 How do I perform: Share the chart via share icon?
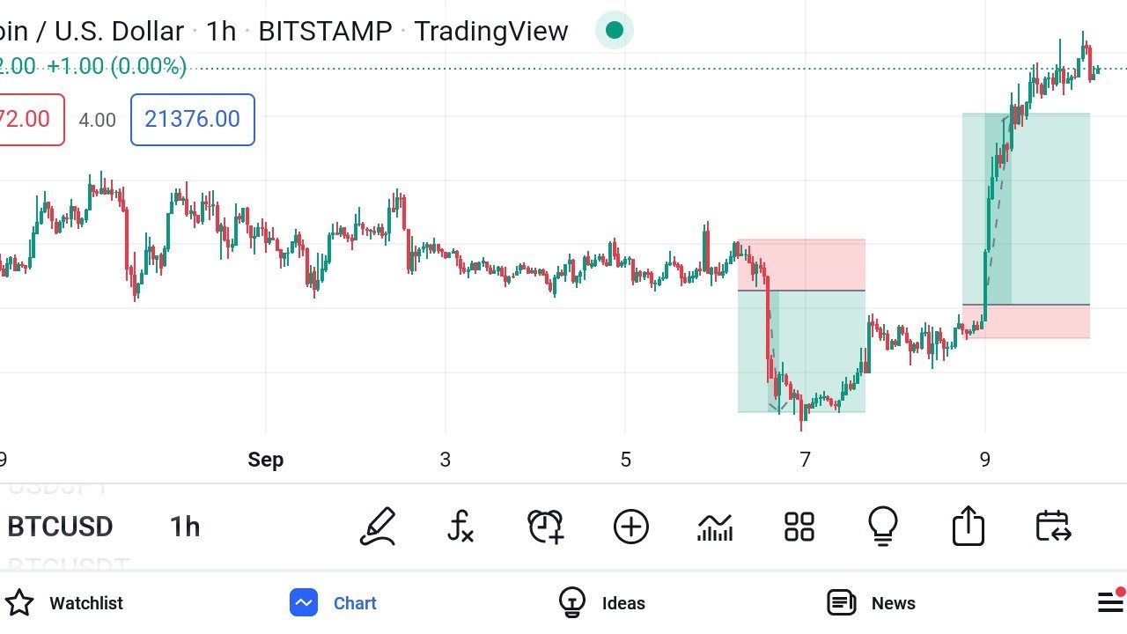tap(969, 526)
